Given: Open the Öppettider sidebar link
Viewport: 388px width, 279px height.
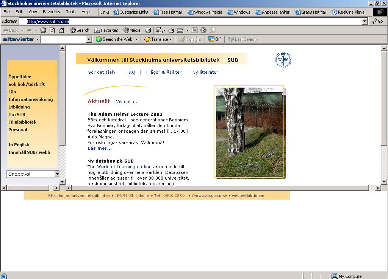Looking at the screenshot, I should pyautogui.click(x=20, y=77).
